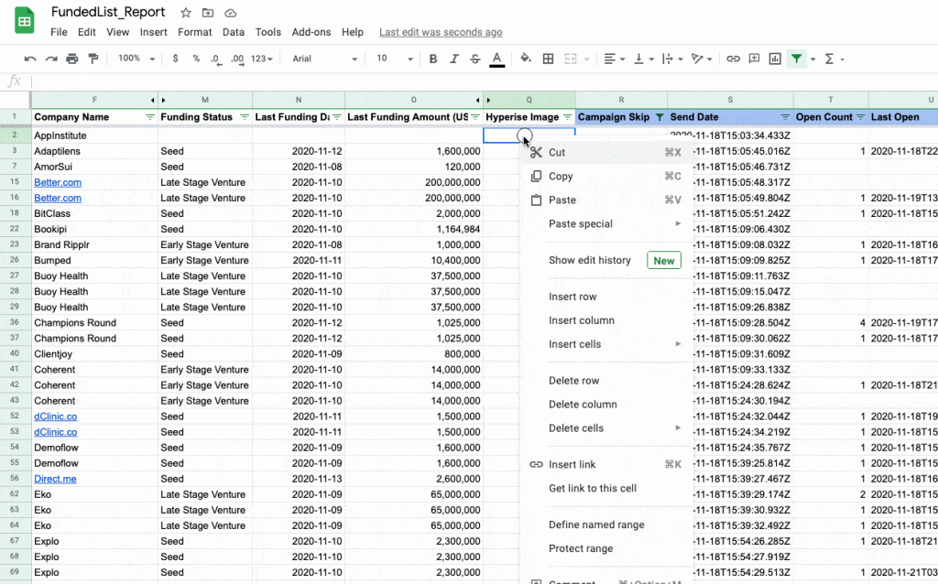Open the Edit menu

pos(87,32)
